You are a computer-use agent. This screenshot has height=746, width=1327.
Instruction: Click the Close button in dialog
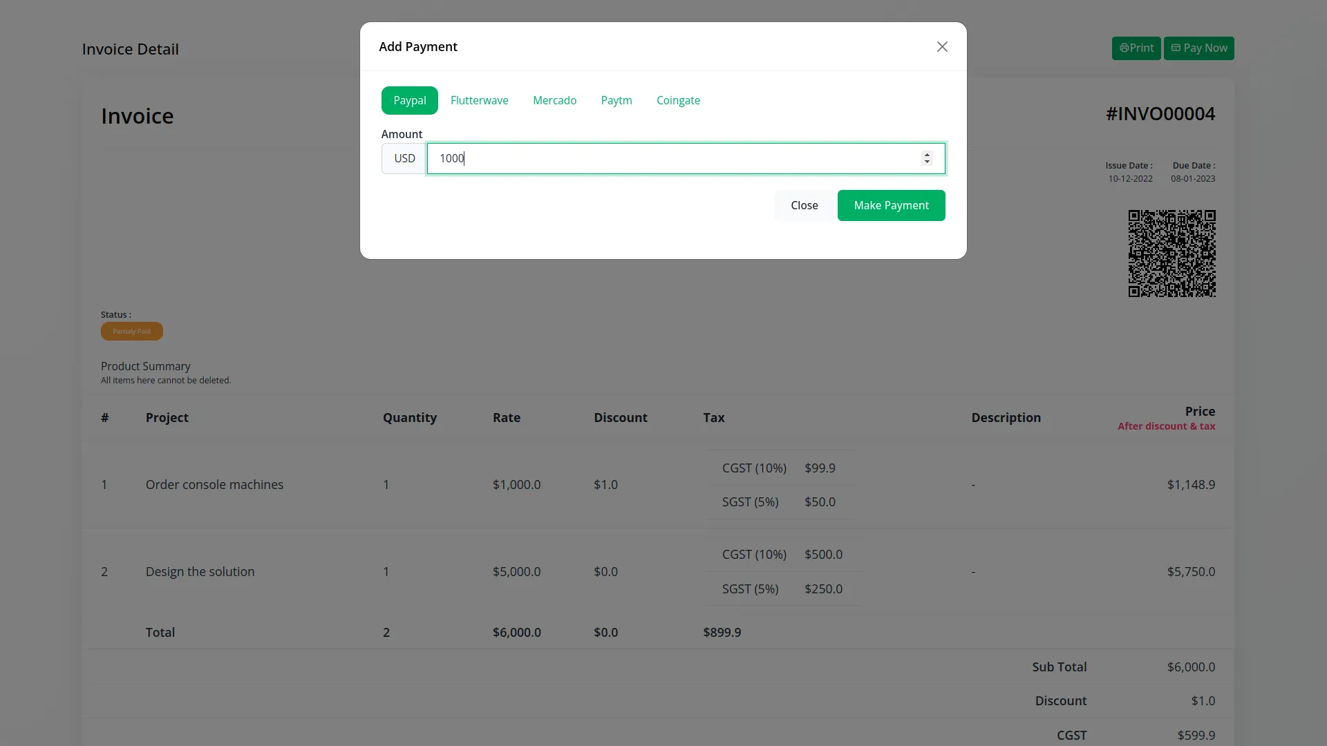click(804, 205)
